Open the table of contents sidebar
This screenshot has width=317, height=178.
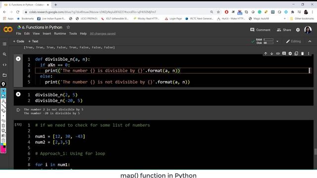[4, 44]
